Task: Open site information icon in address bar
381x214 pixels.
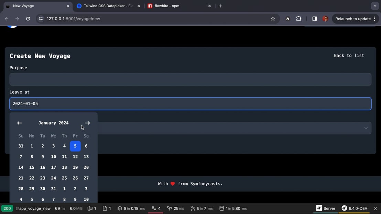Action: pyautogui.click(x=41, y=19)
